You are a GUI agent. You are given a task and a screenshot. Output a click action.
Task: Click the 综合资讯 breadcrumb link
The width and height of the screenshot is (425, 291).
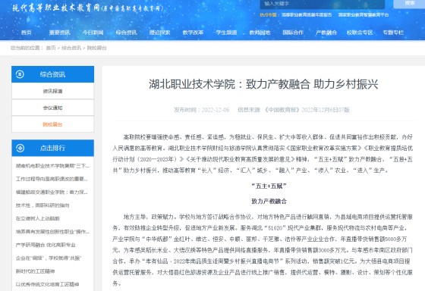[x=71, y=48]
